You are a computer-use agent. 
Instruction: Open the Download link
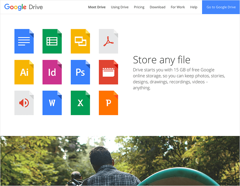157,7
